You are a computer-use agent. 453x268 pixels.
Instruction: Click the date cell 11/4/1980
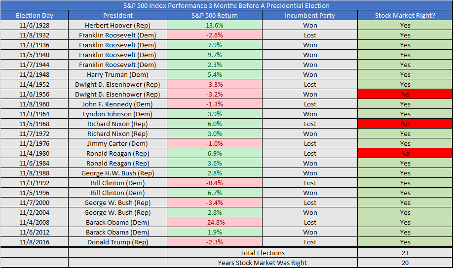[35, 154]
